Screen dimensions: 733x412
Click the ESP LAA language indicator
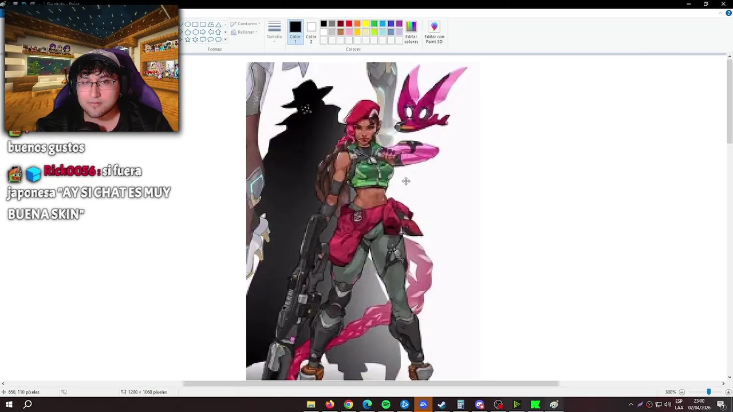679,405
